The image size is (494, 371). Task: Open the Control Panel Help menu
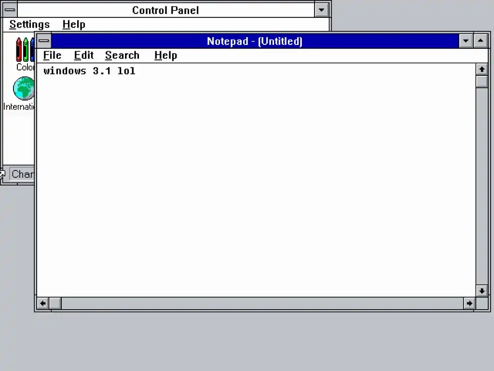coord(74,24)
